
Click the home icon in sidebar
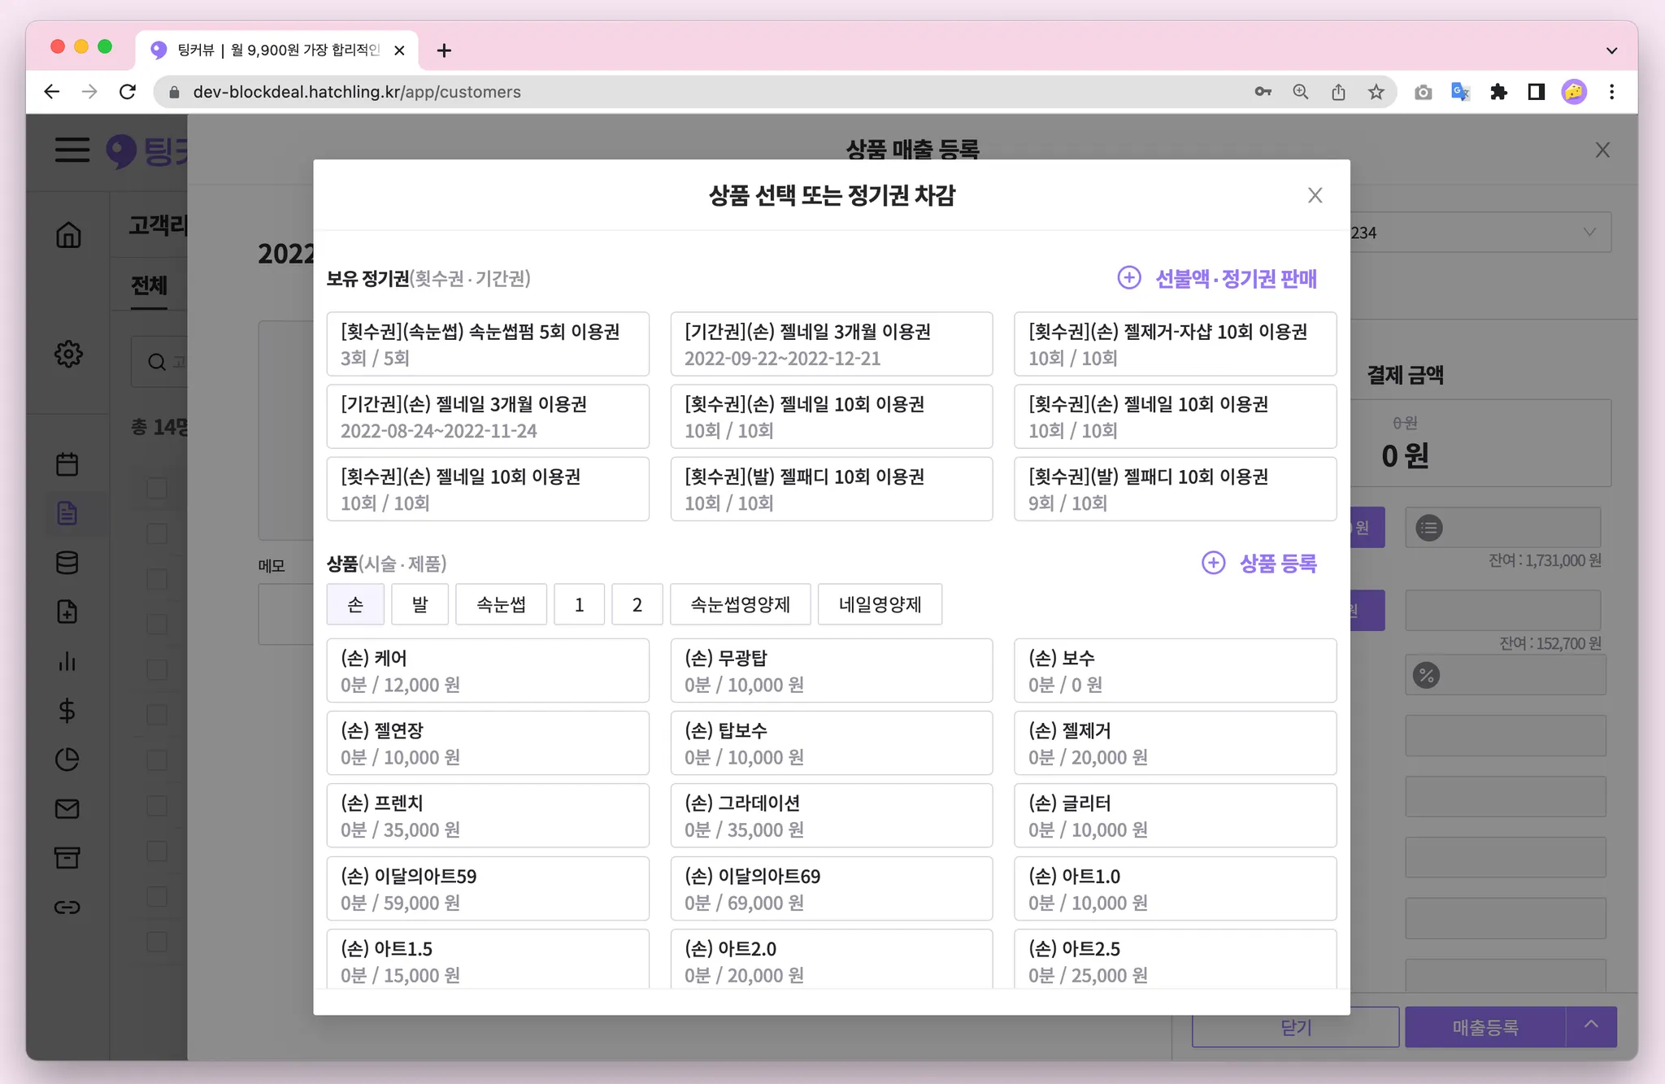click(68, 236)
